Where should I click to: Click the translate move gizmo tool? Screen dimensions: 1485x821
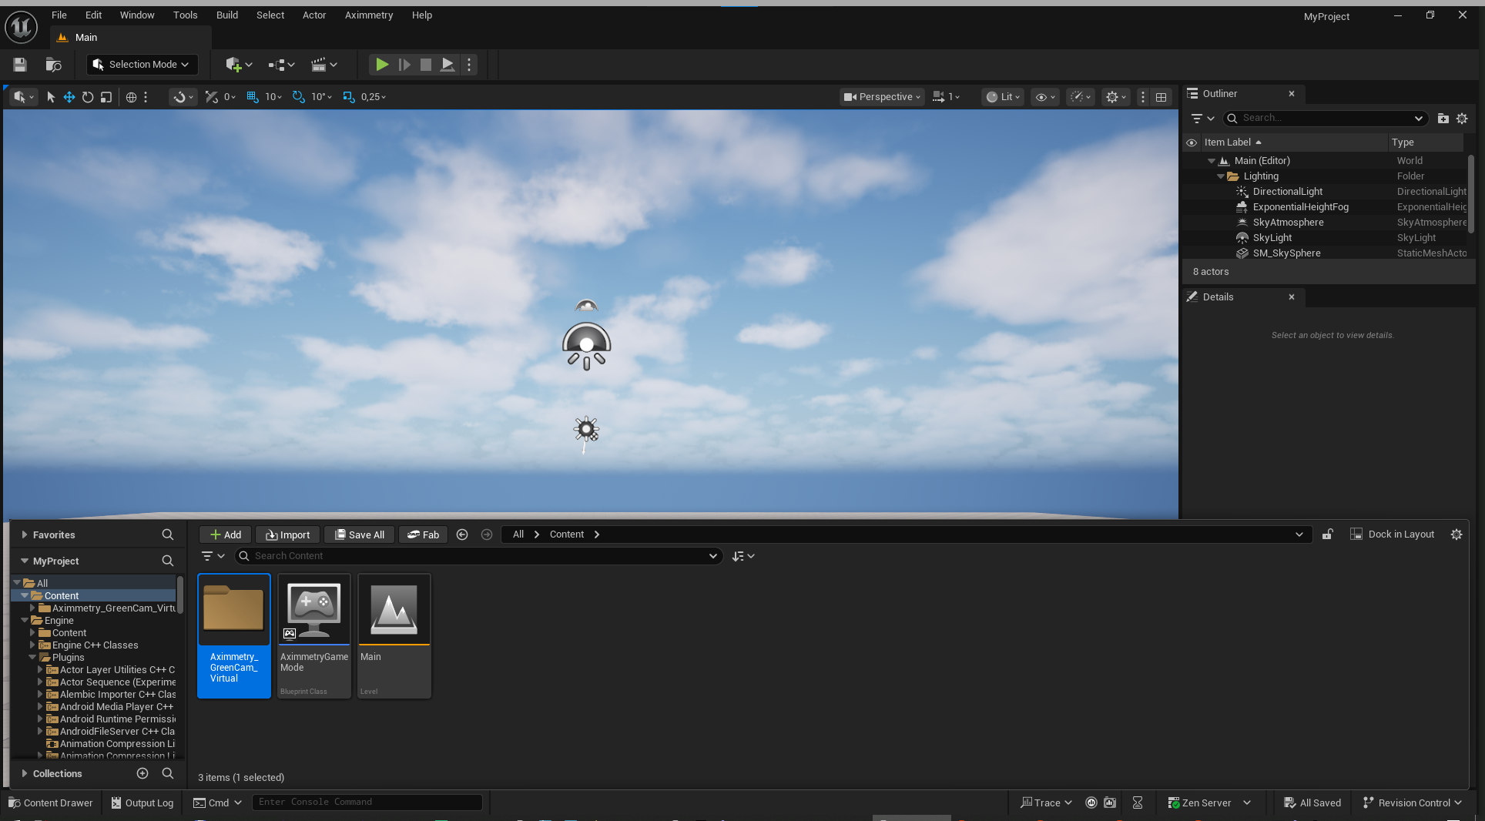[69, 97]
